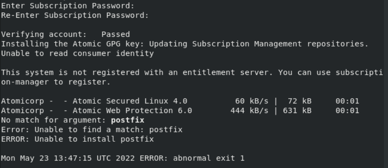Click 'on-manager to register.' wrapped line
The image size is (388, 168).
56,82
